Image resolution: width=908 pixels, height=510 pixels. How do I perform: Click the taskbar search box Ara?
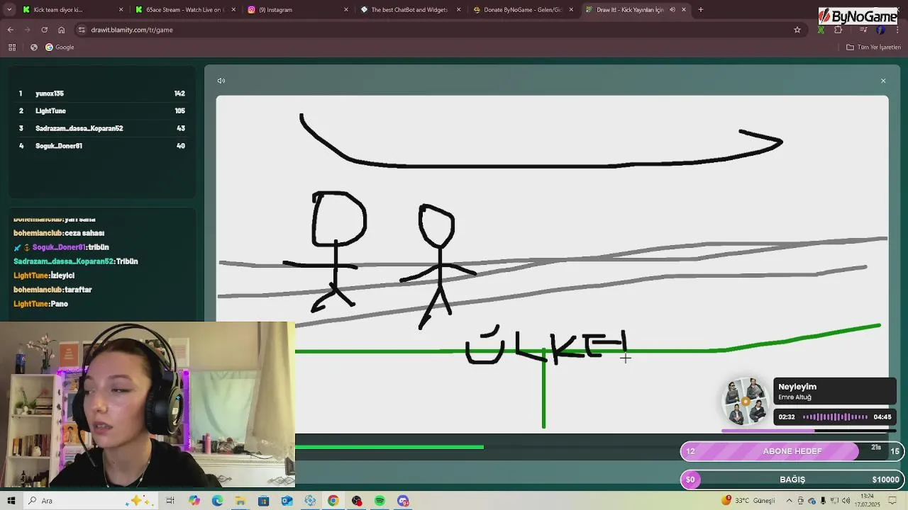92,501
